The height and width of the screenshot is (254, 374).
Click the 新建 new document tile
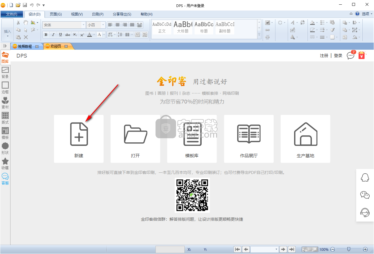click(x=79, y=139)
